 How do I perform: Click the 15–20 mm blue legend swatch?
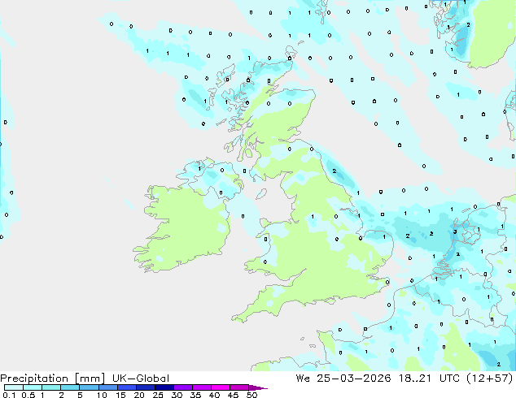coord(127,387)
